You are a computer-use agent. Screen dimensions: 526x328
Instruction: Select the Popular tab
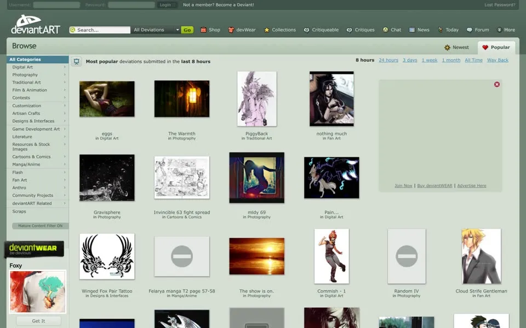tap(496, 48)
